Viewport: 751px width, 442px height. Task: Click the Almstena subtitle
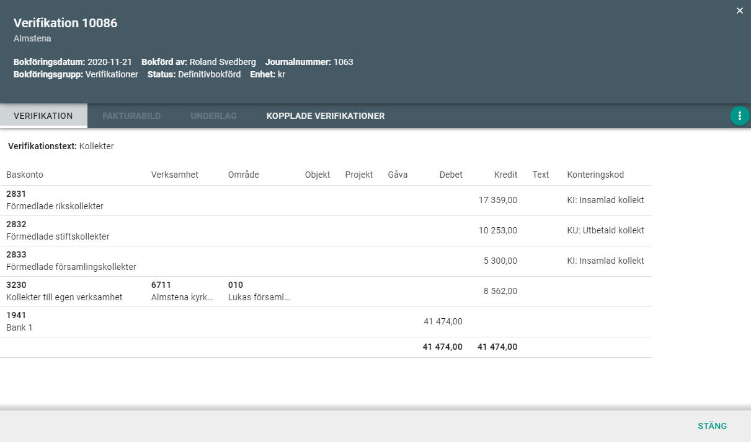pyautogui.click(x=32, y=38)
